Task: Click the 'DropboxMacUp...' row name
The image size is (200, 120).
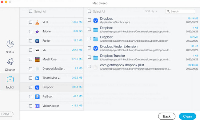Action: point(54,68)
